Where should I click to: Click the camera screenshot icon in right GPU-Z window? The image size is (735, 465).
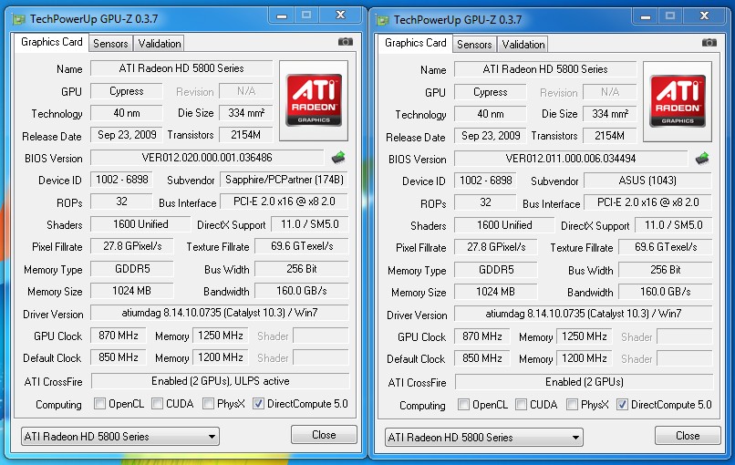coord(709,43)
